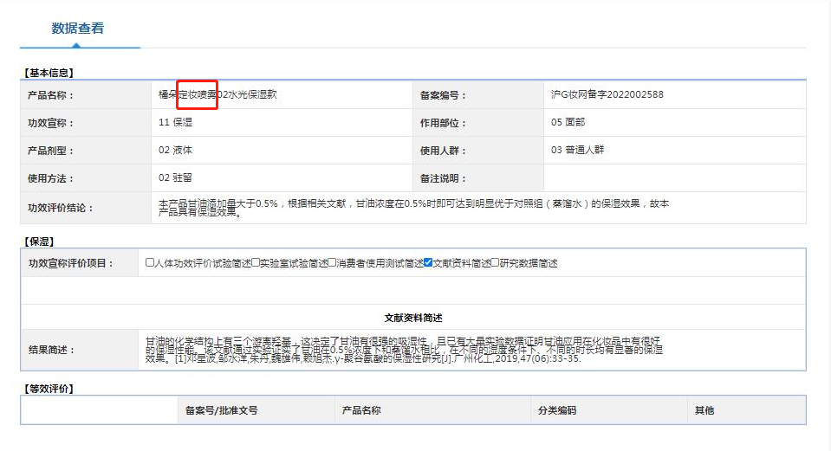Click the 使用人群： label
Viewport: 831px width, 451px height.
[x=443, y=151]
